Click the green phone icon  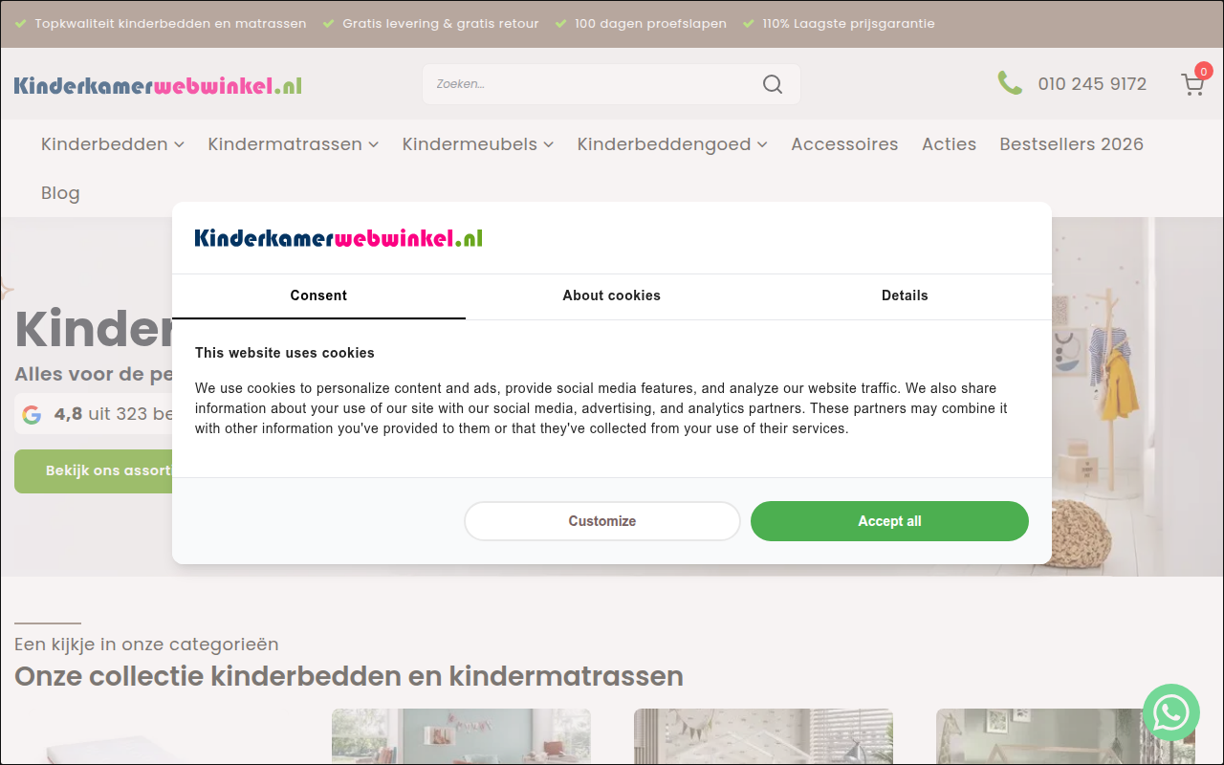click(1010, 83)
